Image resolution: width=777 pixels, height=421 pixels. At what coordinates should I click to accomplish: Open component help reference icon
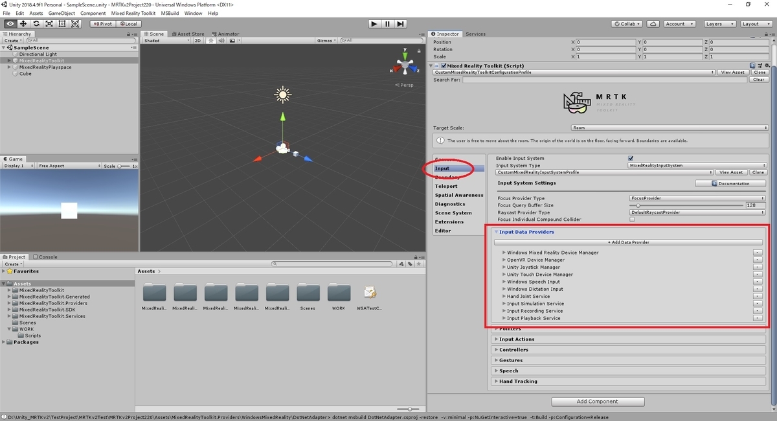tap(753, 65)
